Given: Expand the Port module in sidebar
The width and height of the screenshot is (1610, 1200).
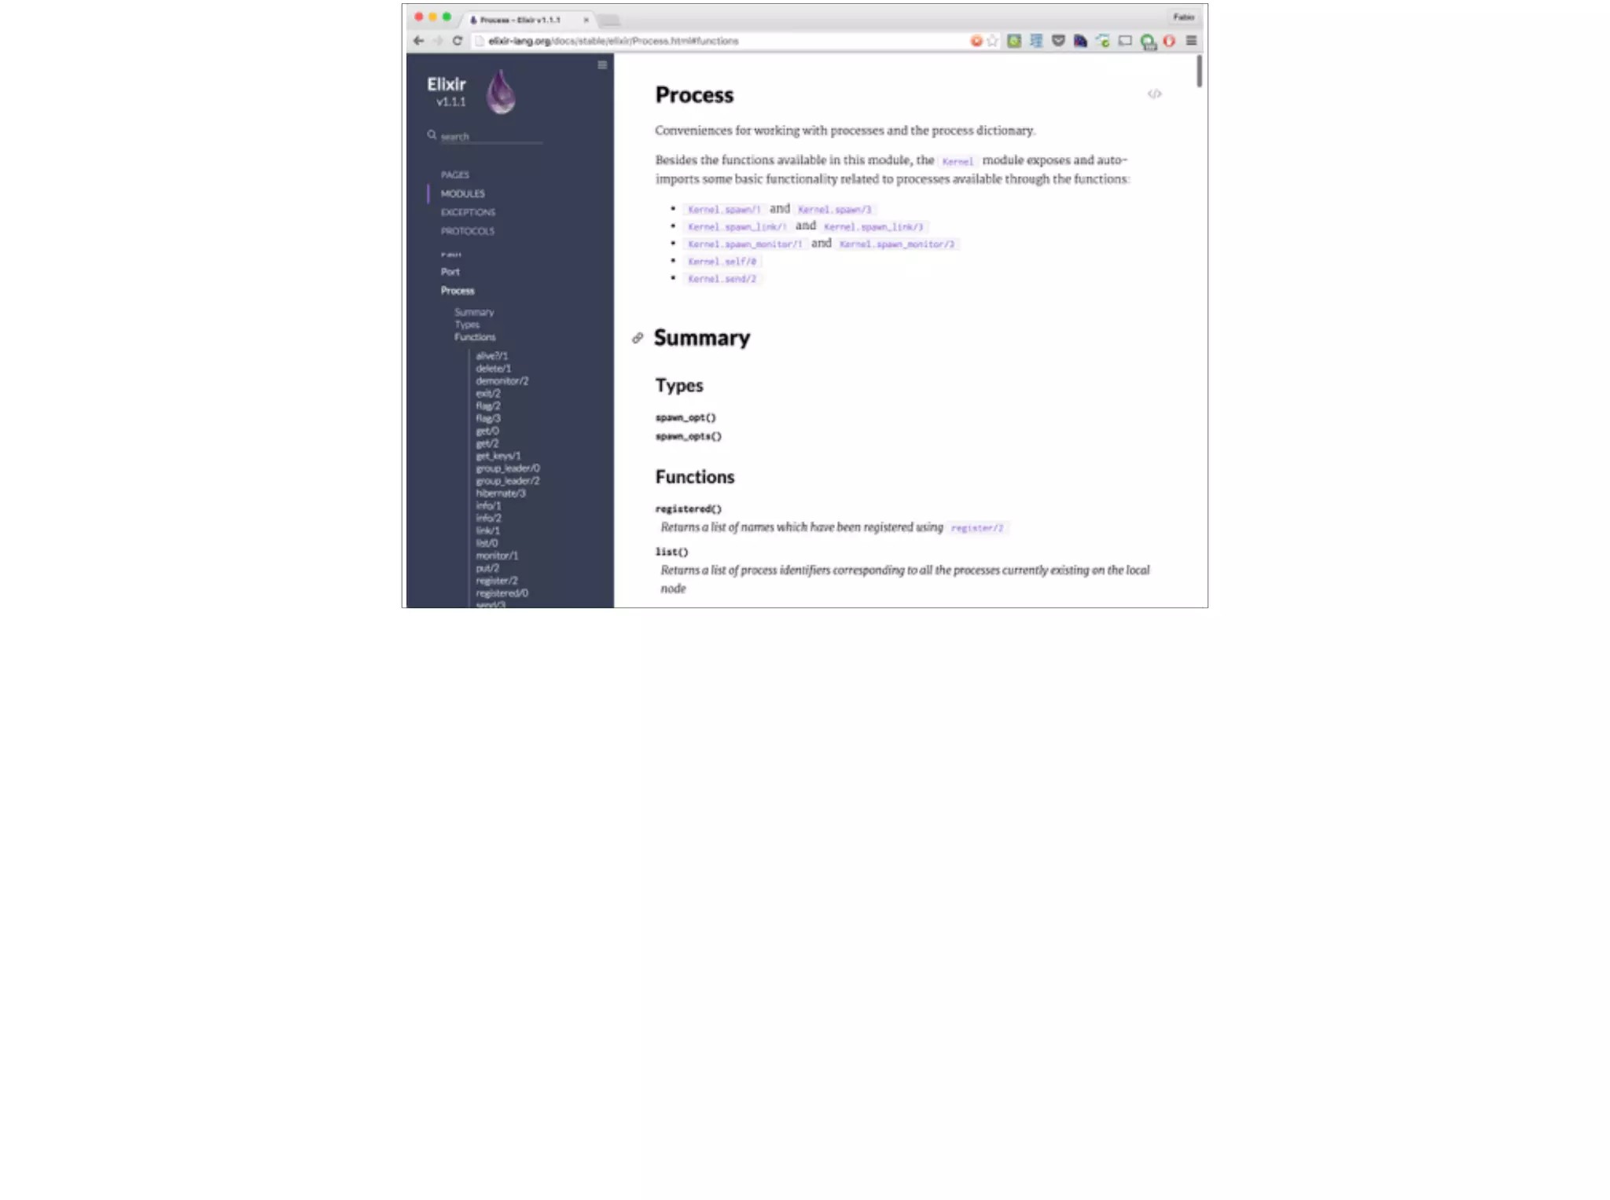Looking at the screenshot, I should pyautogui.click(x=450, y=272).
